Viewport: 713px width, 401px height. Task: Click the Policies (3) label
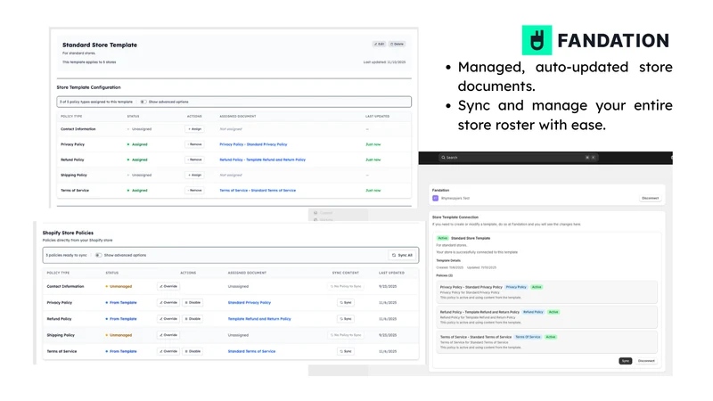click(444, 275)
